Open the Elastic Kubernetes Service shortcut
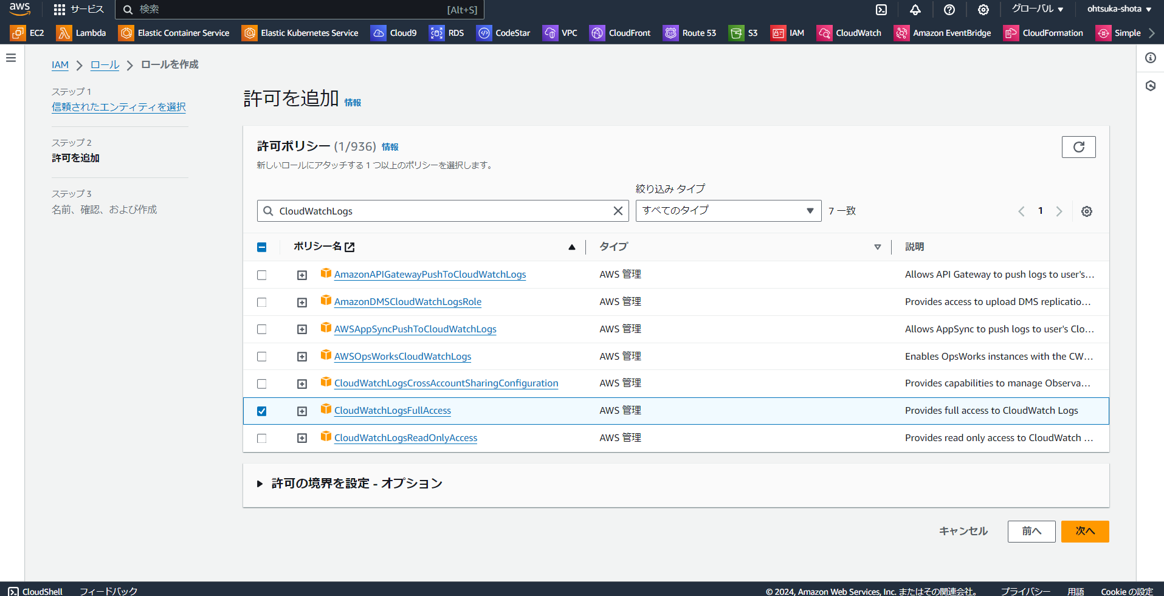 300,33
